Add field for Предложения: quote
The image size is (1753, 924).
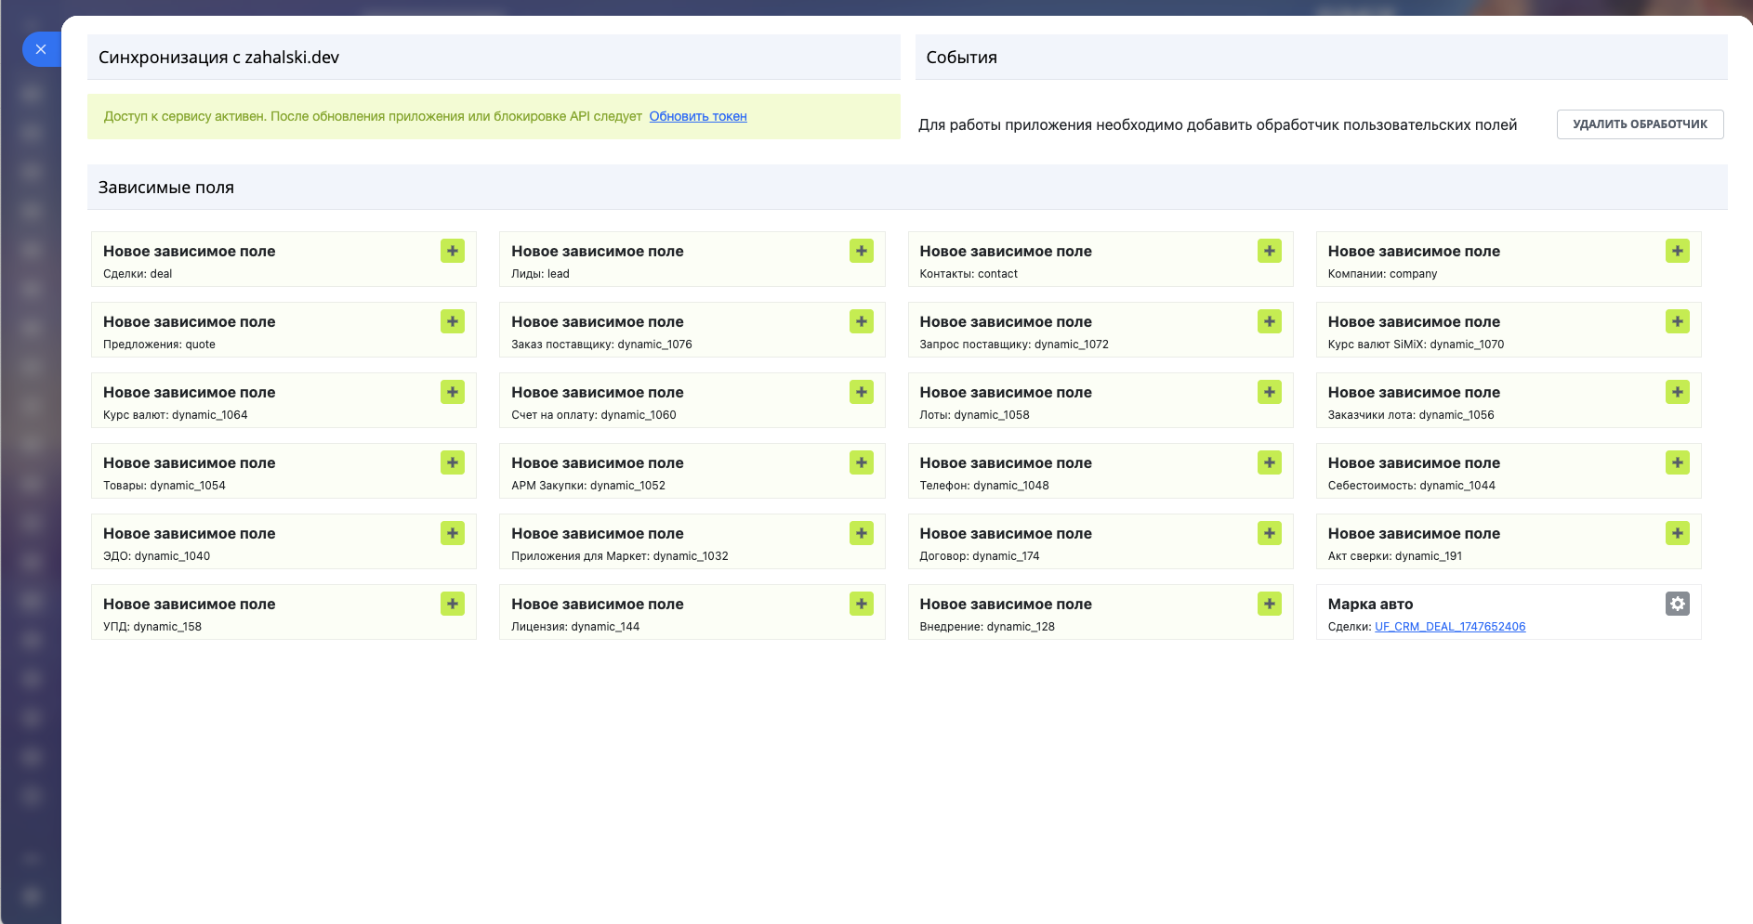tap(453, 321)
